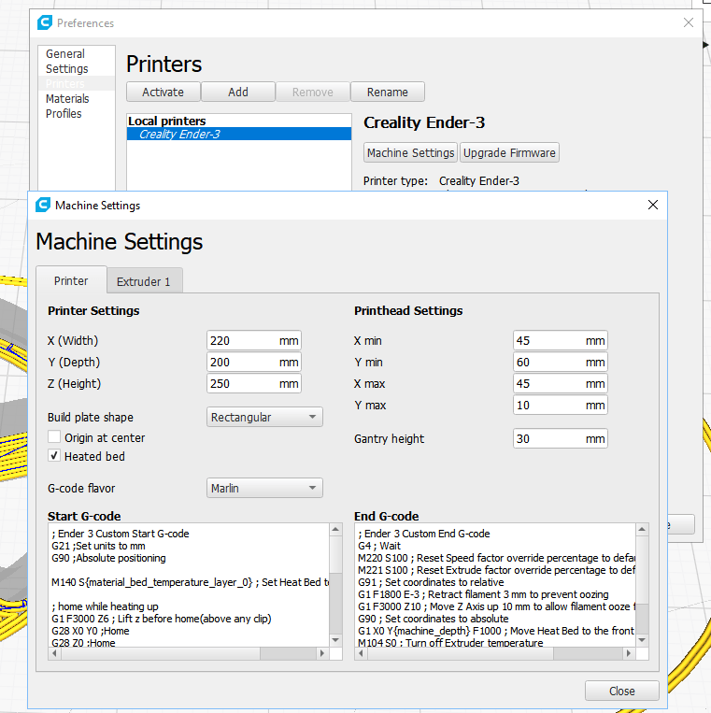Click the X (Width) input field
Screen dimensions: 711x713
tap(254, 340)
